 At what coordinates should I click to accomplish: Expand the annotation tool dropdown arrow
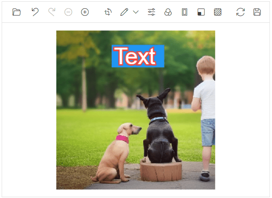[136, 12]
